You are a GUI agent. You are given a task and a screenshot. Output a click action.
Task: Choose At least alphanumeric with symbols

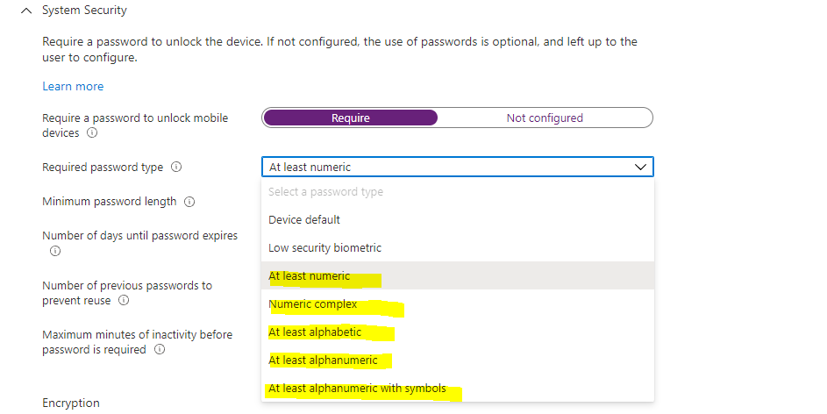[457, 389]
